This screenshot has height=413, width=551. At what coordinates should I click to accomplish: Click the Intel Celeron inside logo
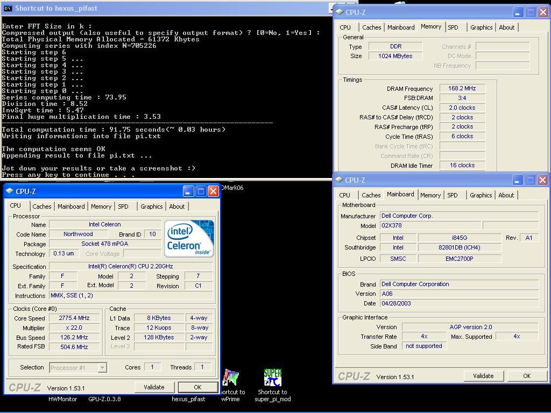pos(189,239)
